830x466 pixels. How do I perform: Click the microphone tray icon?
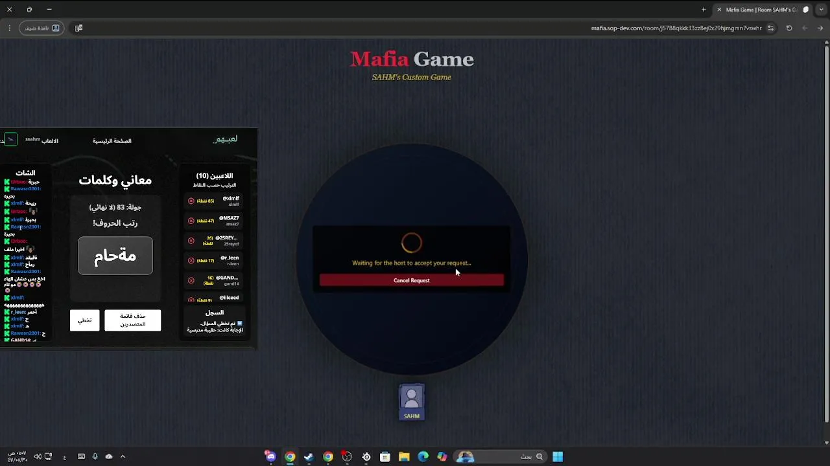[95, 457]
